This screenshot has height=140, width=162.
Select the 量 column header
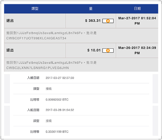point(91,9)
